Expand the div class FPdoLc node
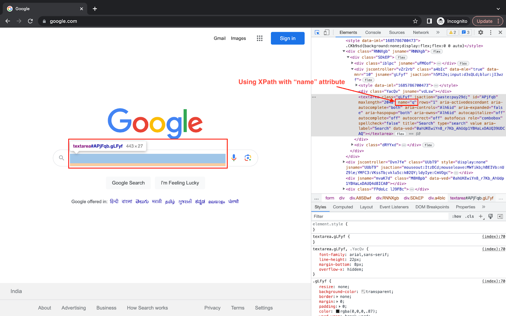 344,189
